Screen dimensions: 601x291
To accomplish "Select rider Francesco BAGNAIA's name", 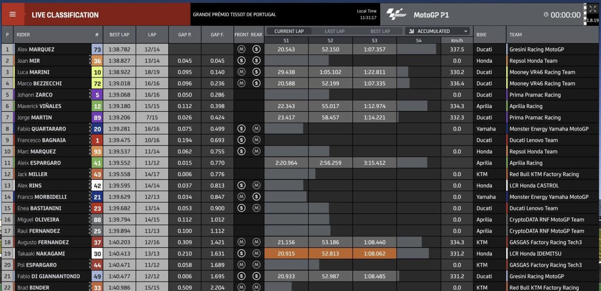I will click(41, 140).
